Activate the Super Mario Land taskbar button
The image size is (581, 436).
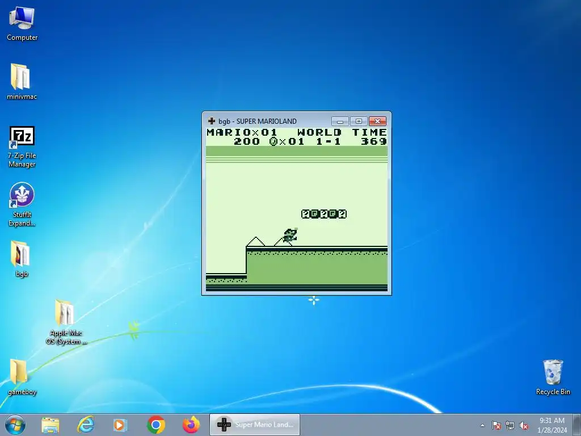(255, 425)
